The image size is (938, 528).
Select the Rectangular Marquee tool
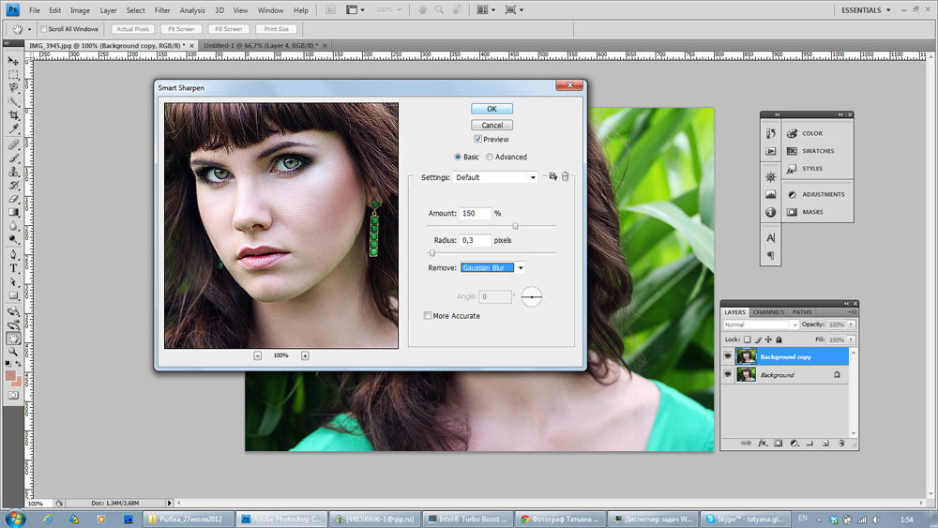tap(13, 75)
